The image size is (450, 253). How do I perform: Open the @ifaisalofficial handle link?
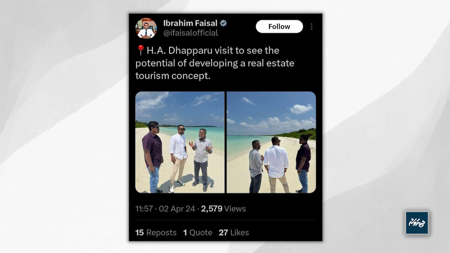pyautogui.click(x=191, y=33)
